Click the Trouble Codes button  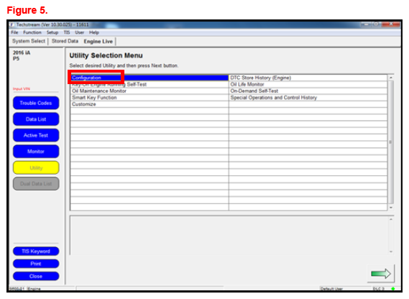pyautogui.click(x=36, y=103)
